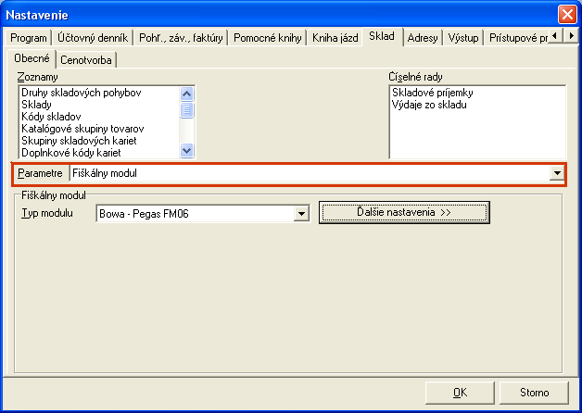
Task: Choose Katalógové skupiny tovarov list item
Action: coord(82,128)
